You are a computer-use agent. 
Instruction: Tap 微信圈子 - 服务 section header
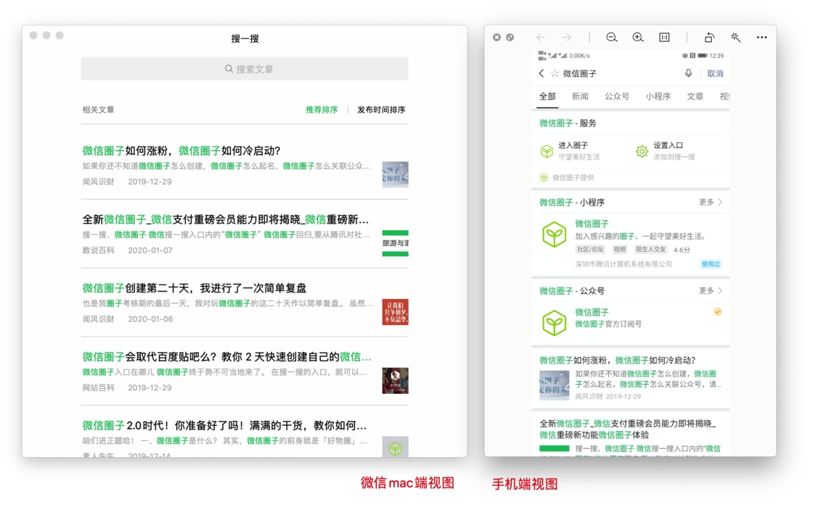(x=568, y=123)
